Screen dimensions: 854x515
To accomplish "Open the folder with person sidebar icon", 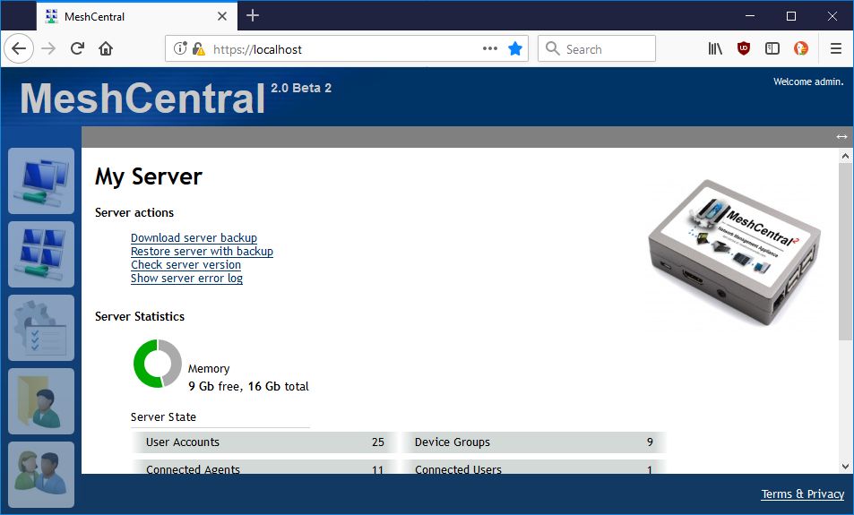I will point(41,401).
